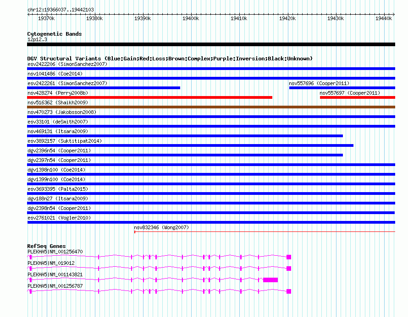
Task: Click the RefSeq Genes track title
Action: tap(46, 246)
